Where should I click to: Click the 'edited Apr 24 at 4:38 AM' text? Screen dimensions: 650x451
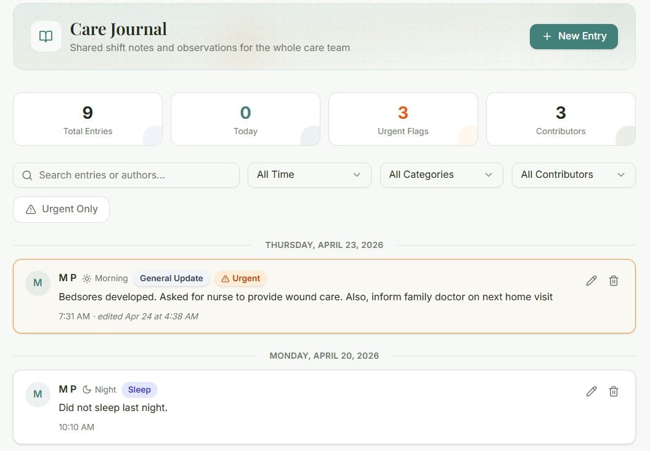pos(148,316)
